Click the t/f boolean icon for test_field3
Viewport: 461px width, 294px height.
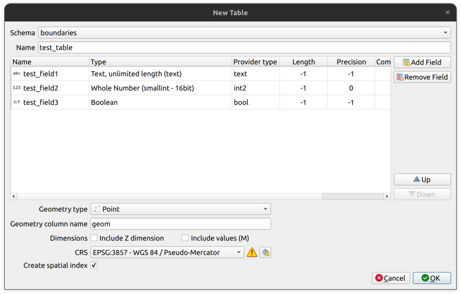tap(17, 102)
